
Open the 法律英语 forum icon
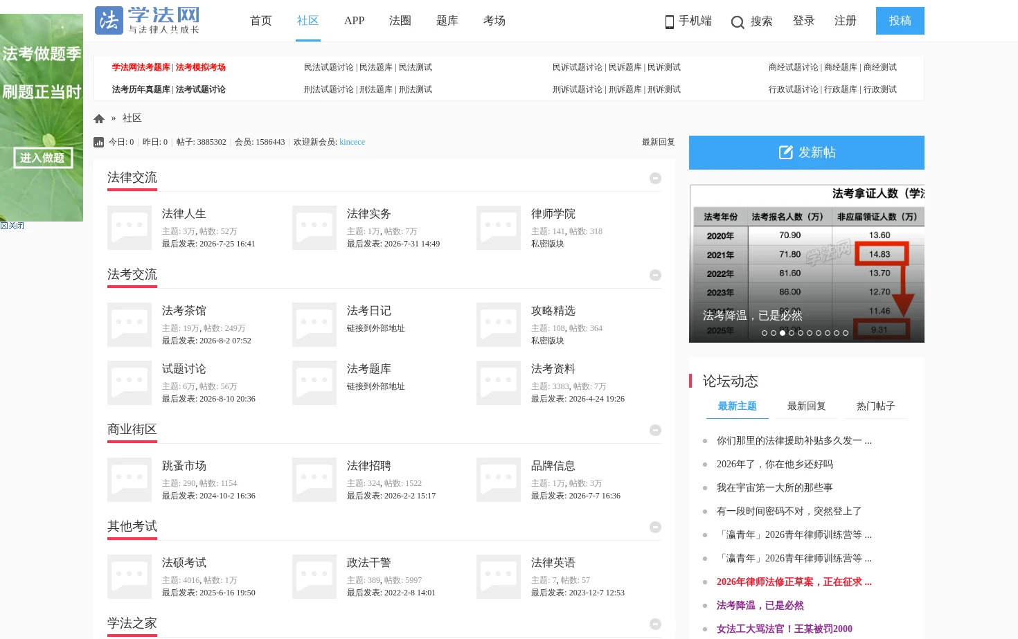pos(499,577)
